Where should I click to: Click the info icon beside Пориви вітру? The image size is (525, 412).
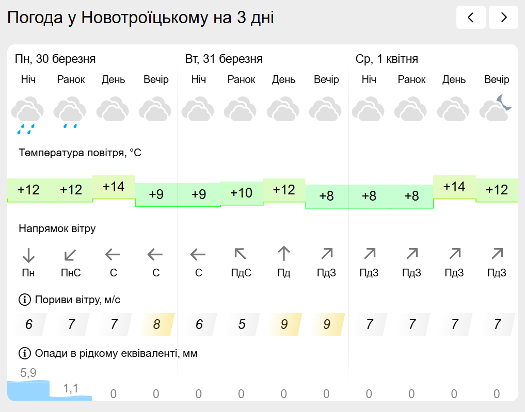[x=24, y=300]
